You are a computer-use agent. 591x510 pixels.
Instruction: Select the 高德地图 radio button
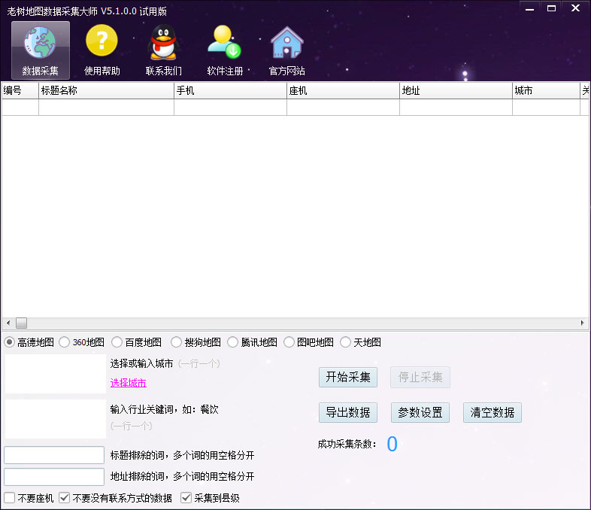tap(10, 342)
